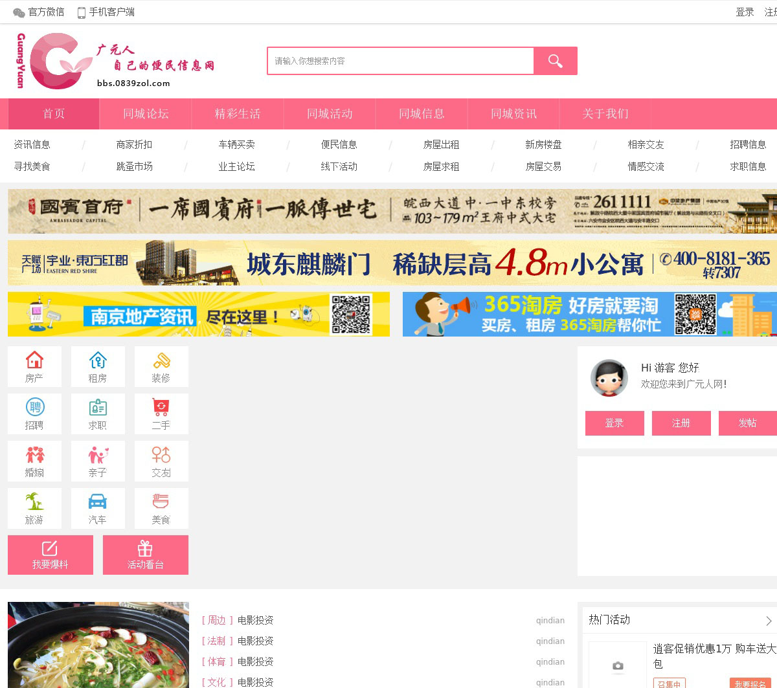Open the 资讯信息 sub-navigation link
This screenshot has width=777, height=688.
coord(32,144)
